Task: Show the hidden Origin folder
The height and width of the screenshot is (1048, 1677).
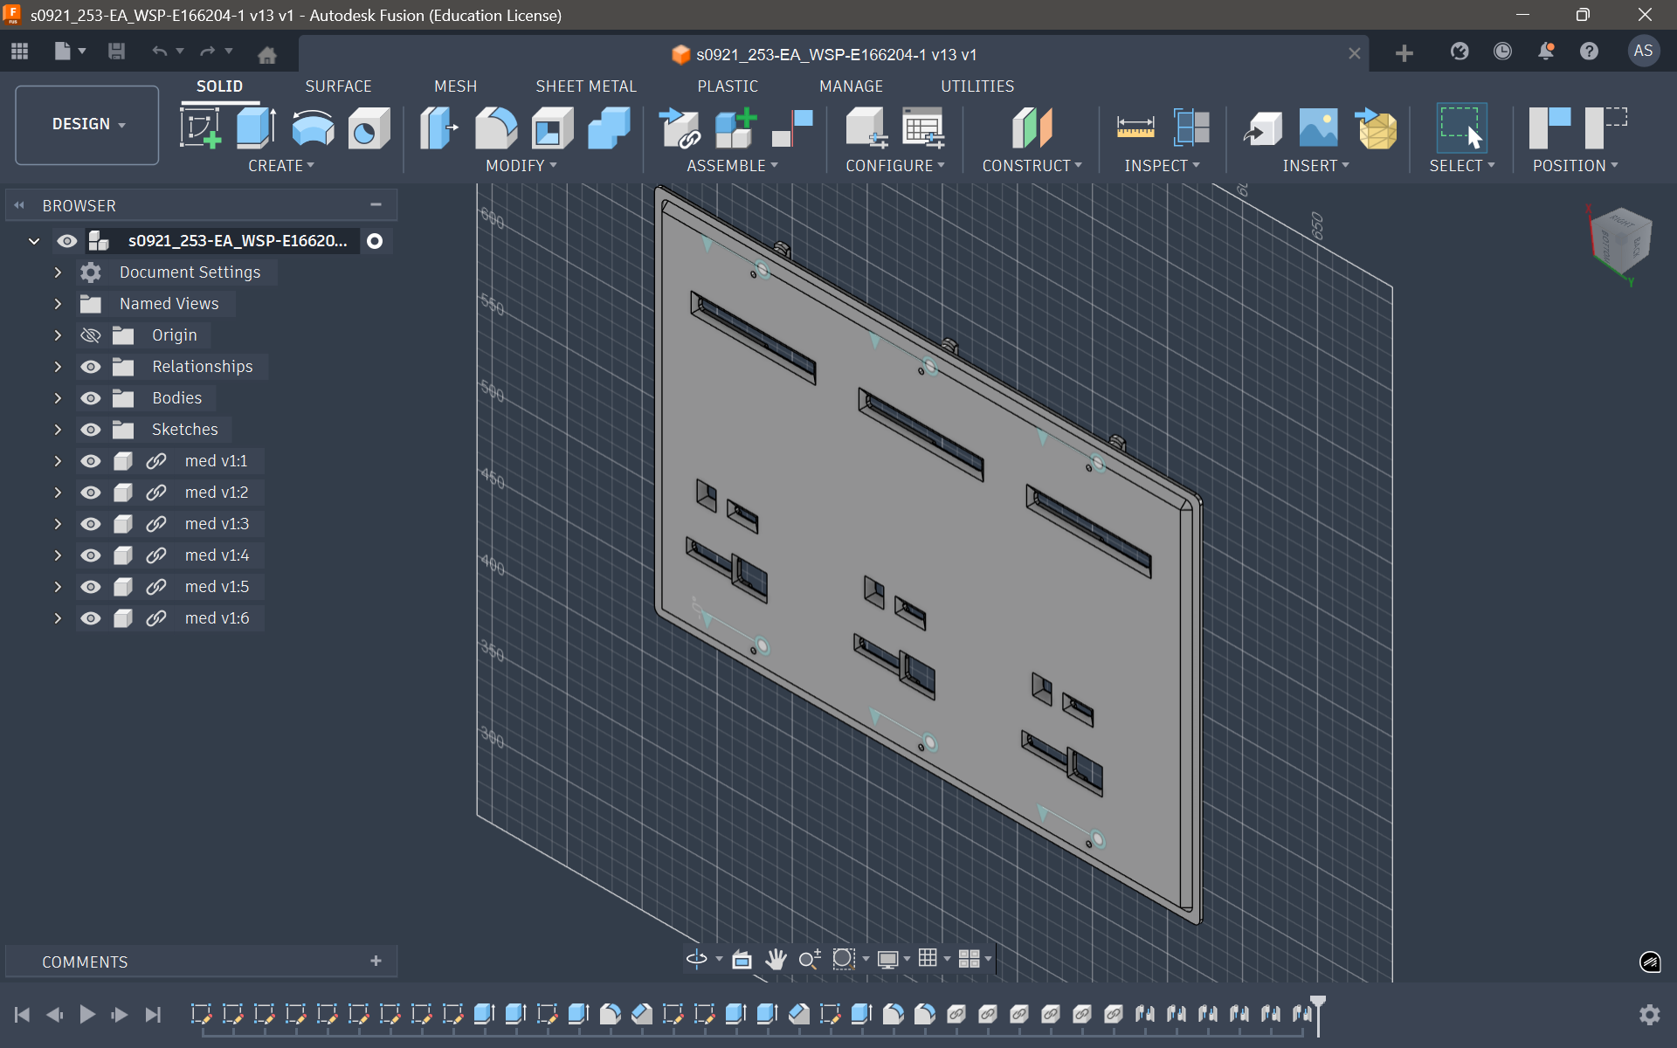Action: click(x=91, y=335)
